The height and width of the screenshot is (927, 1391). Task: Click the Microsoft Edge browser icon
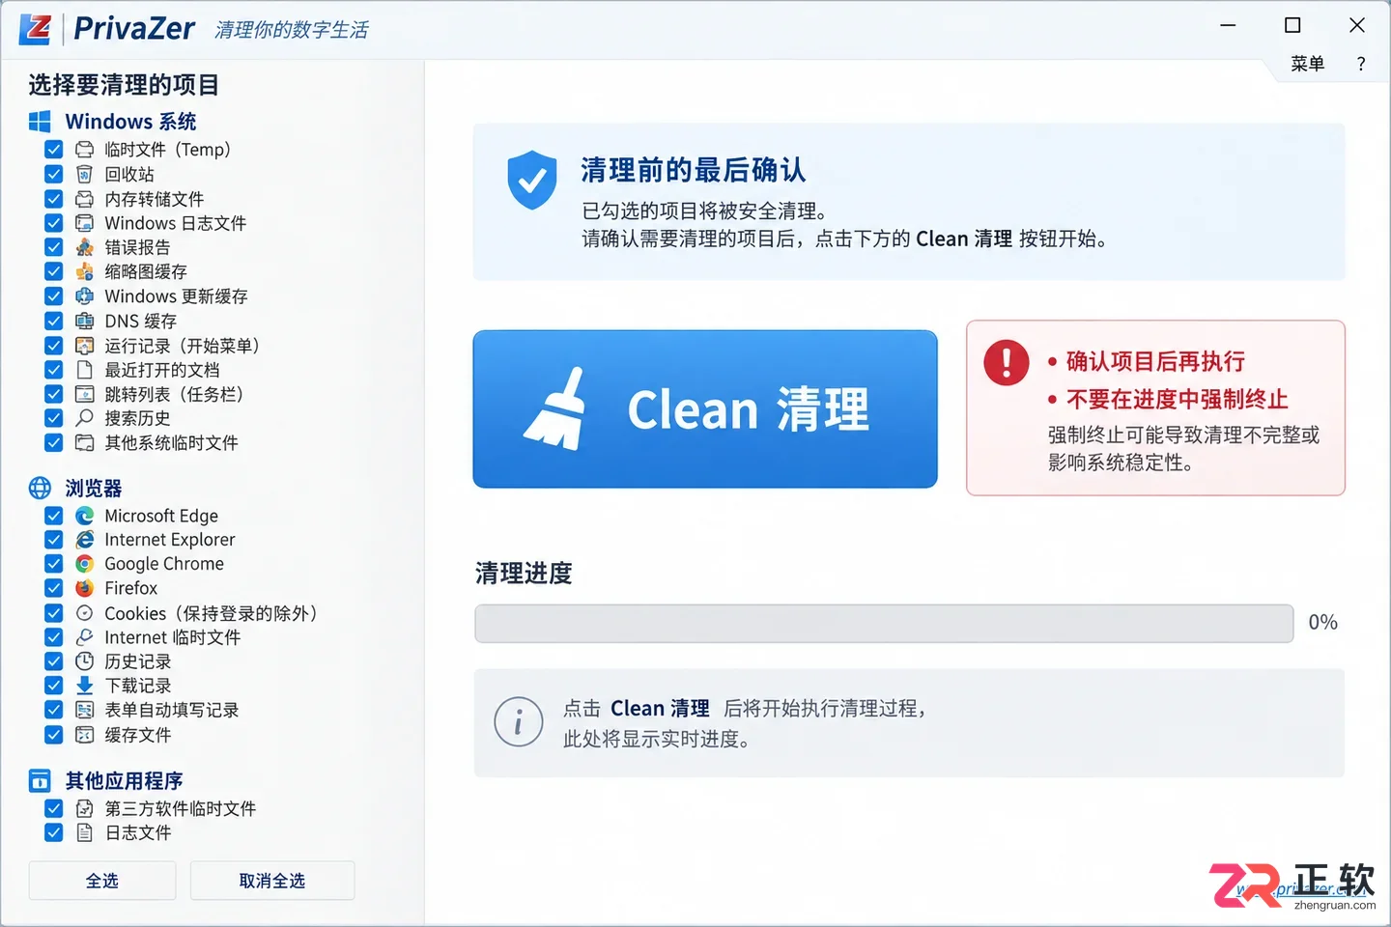pos(85,516)
